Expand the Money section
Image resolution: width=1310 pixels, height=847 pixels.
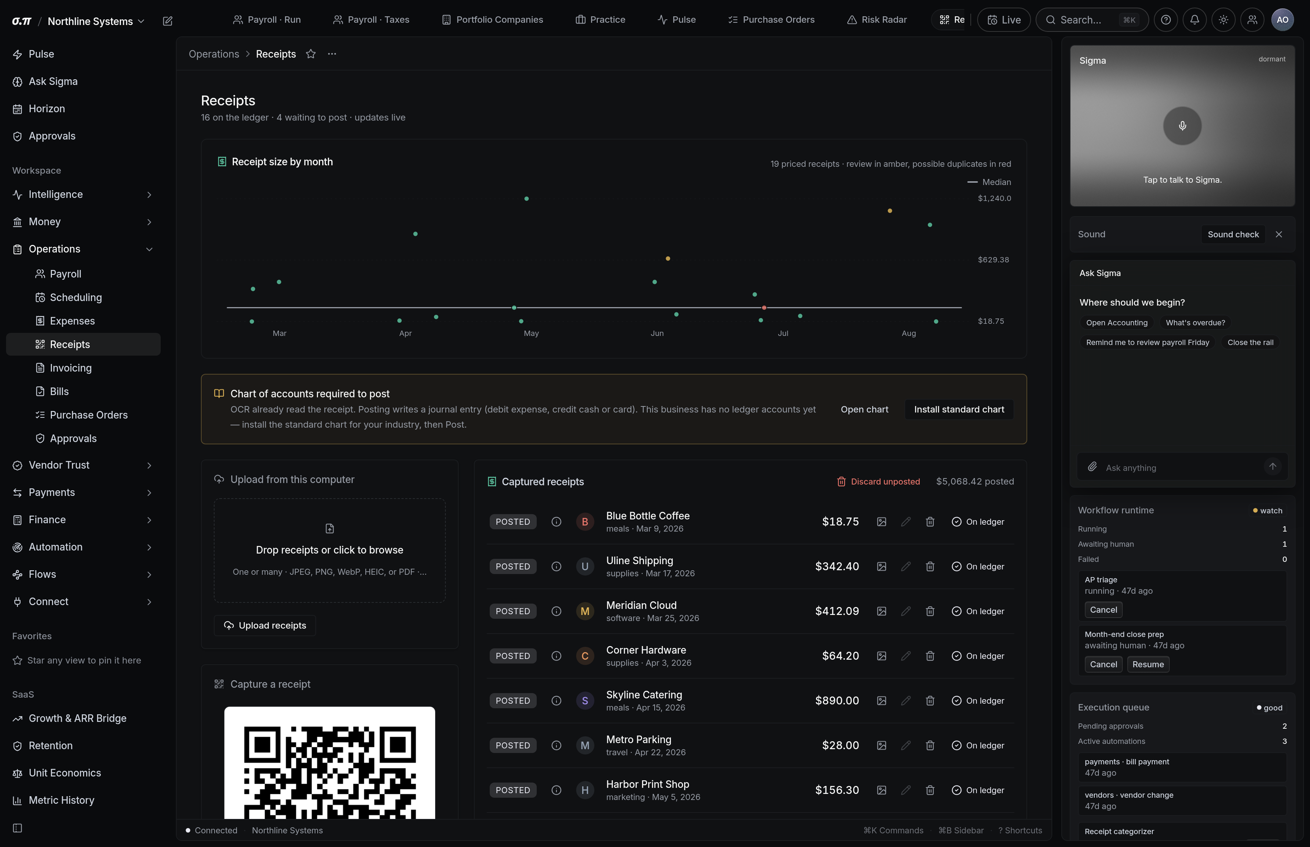point(83,222)
